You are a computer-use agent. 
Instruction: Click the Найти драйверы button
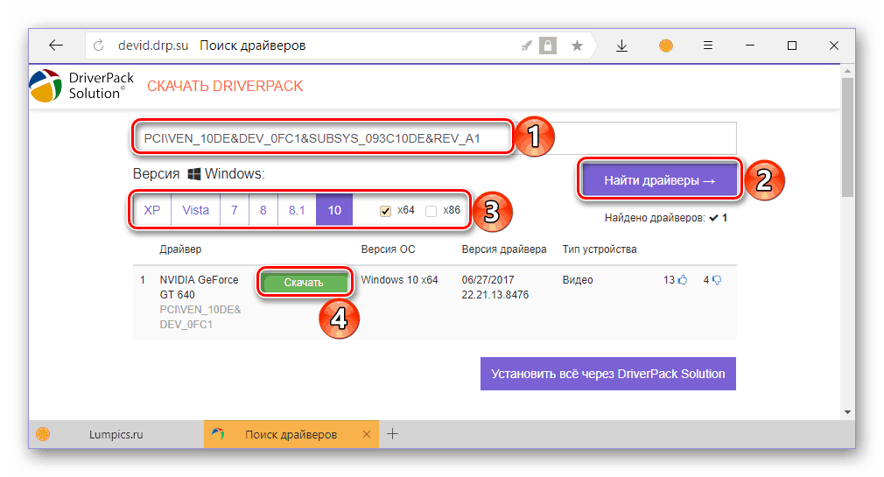pos(660,180)
